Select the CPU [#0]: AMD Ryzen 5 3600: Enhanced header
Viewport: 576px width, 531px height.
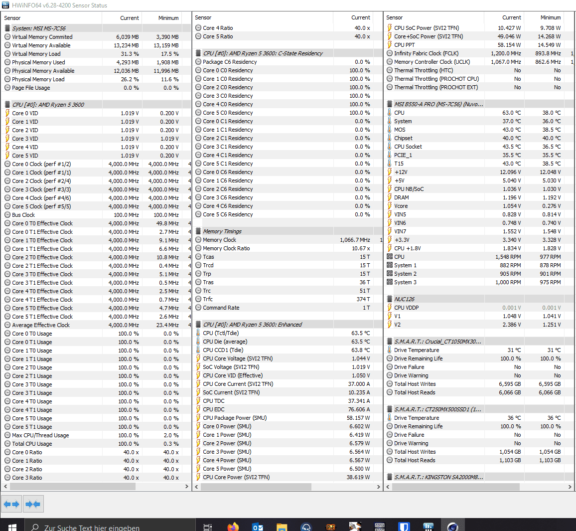pyautogui.click(x=252, y=325)
